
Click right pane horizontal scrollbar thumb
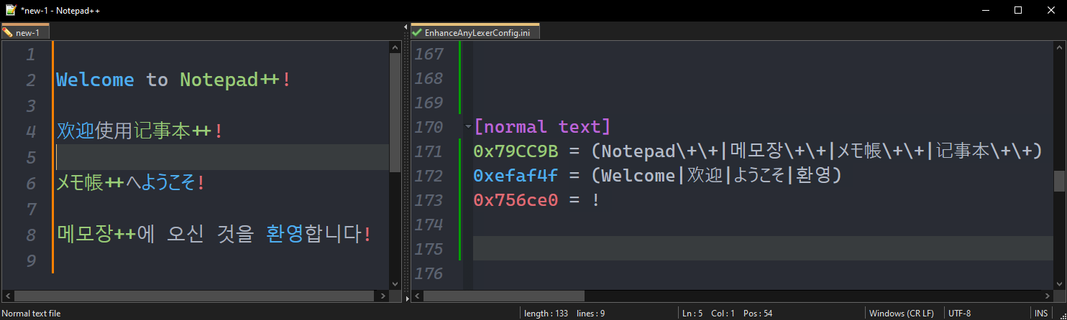pyautogui.click(x=504, y=296)
